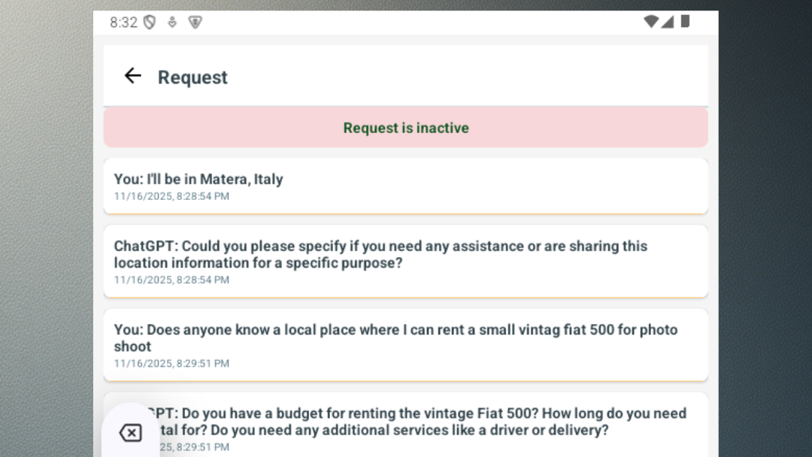Select the ChatGPT message about location purpose
The height and width of the screenshot is (457, 812).
click(405, 261)
